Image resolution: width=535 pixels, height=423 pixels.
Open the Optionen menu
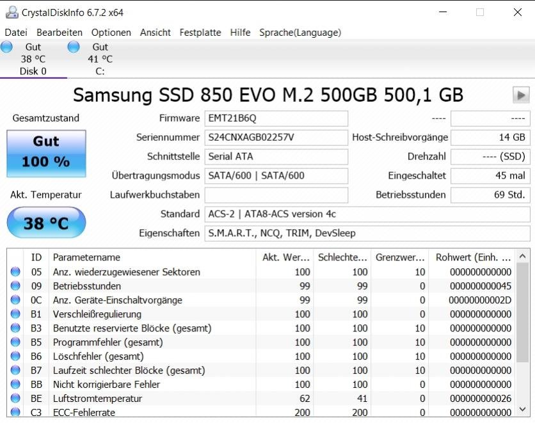pyautogui.click(x=111, y=33)
